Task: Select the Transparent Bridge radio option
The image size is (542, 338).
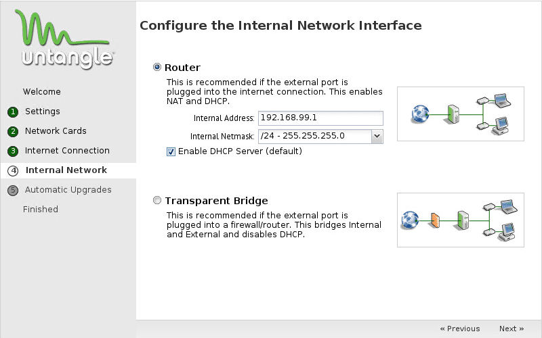Action: [157, 201]
